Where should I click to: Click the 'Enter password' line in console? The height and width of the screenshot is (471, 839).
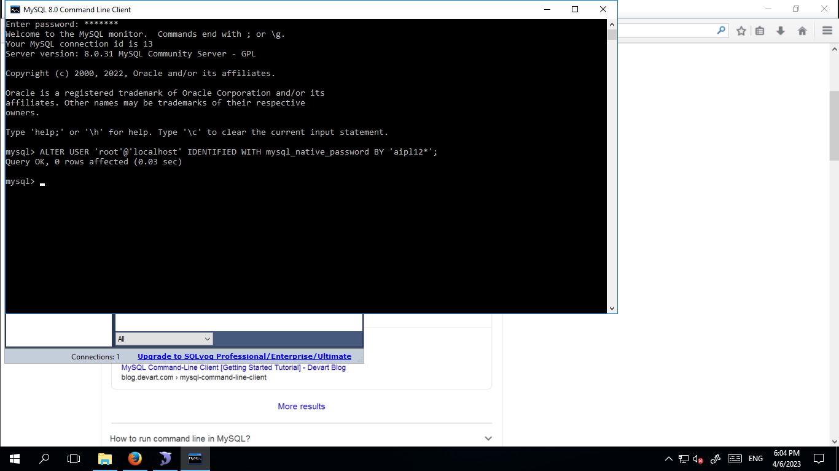coord(62,25)
